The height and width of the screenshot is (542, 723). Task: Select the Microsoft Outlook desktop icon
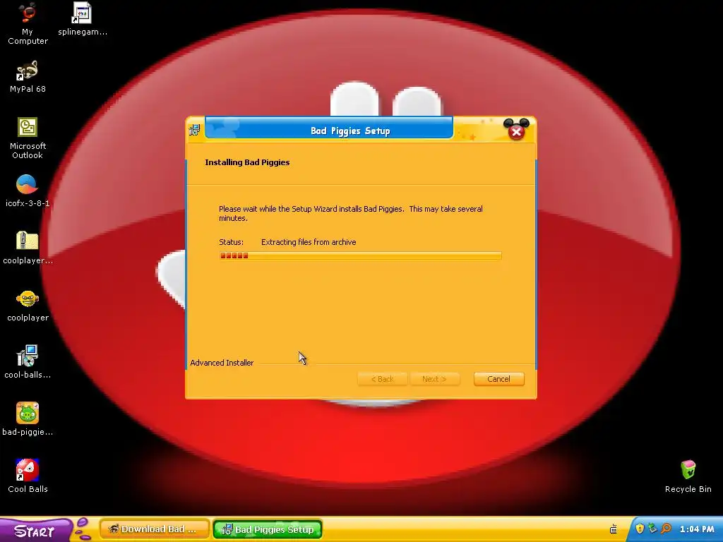tap(28, 138)
